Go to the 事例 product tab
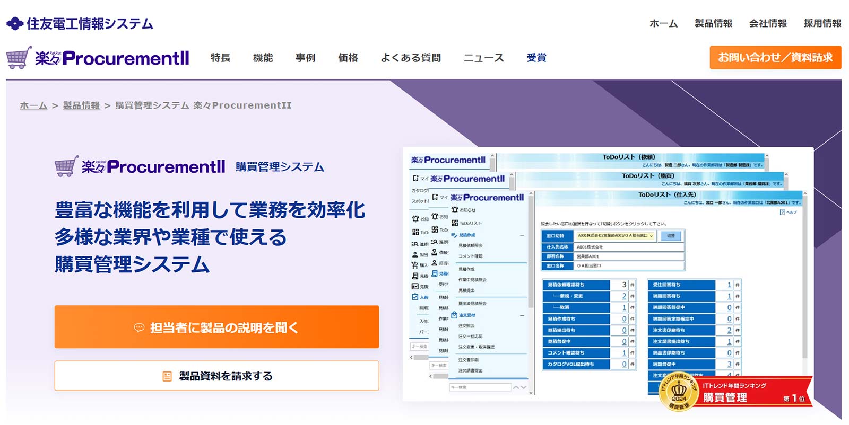Screen dimensions: 849x425 point(305,58)
